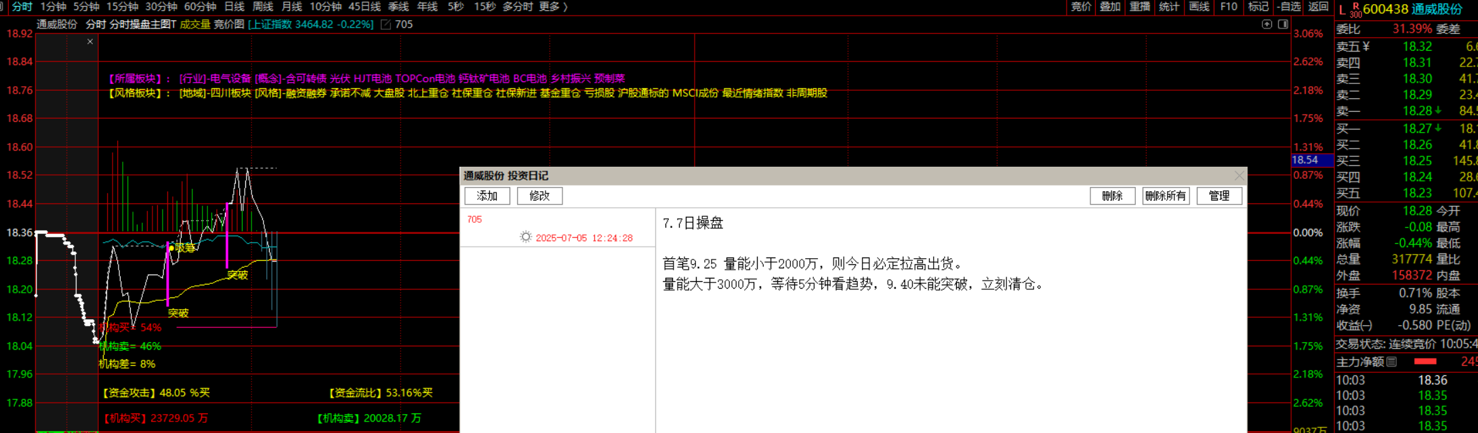Viewport: 1478px width, 433px height.
Task: Select the 季线 quarterly tab
Action: tap(398, 7)
